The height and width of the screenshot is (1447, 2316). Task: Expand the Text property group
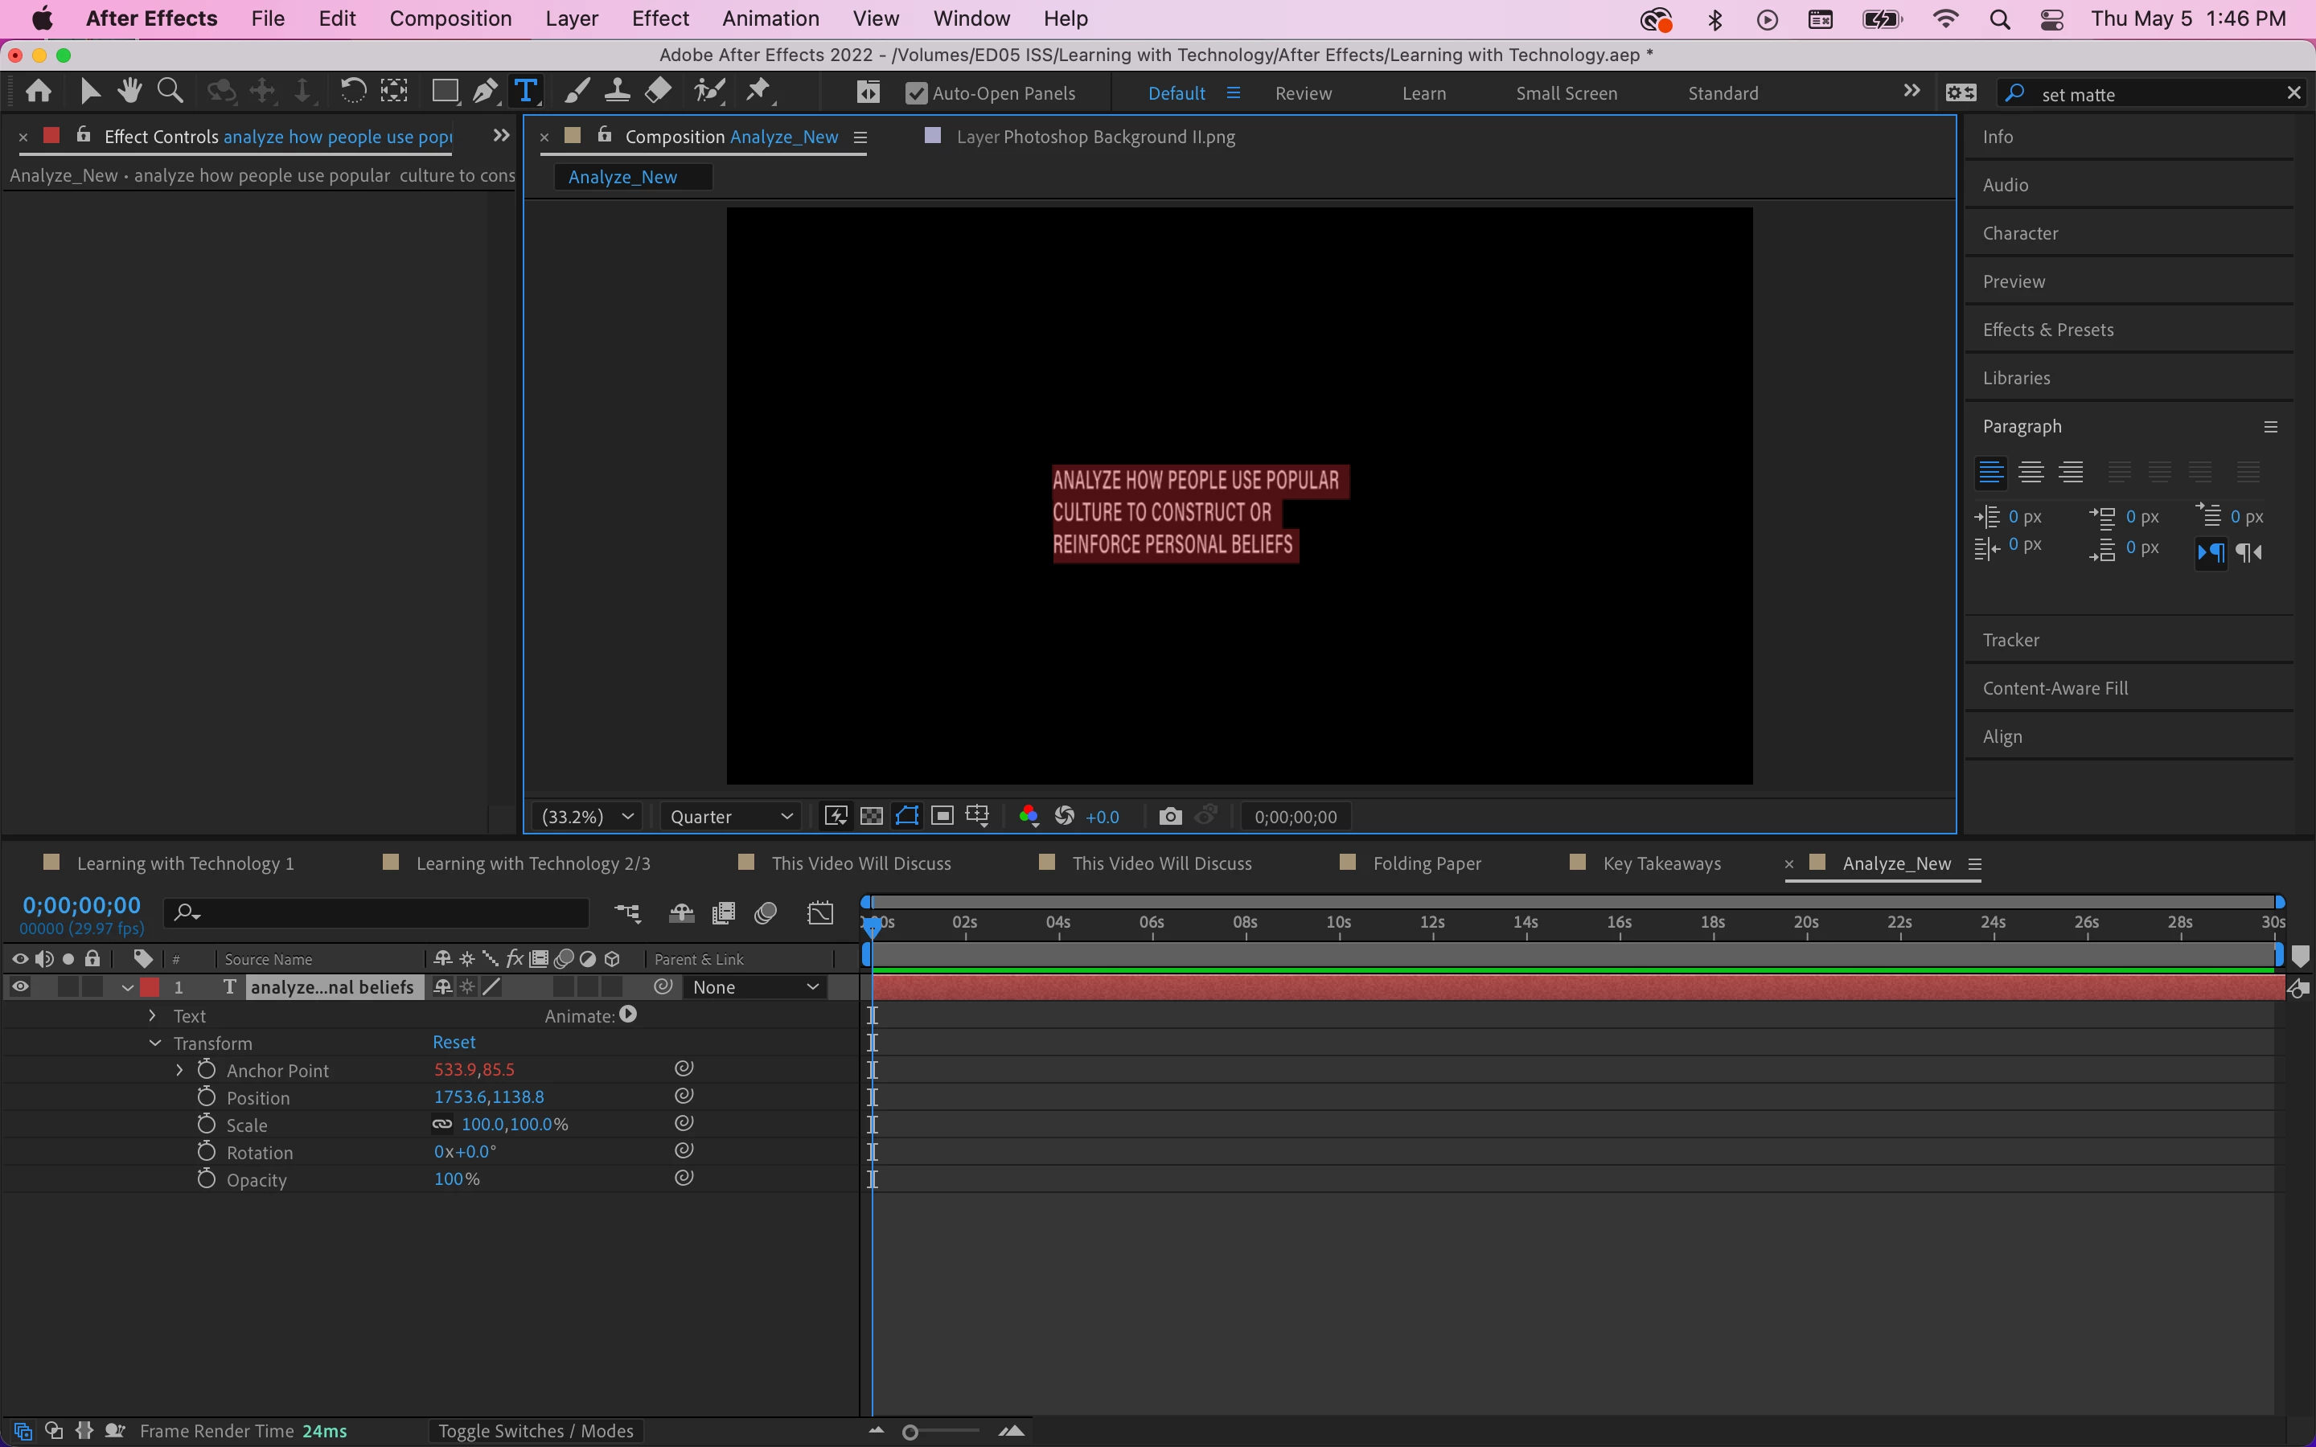pyautogui.click(x=152, y=1015)
